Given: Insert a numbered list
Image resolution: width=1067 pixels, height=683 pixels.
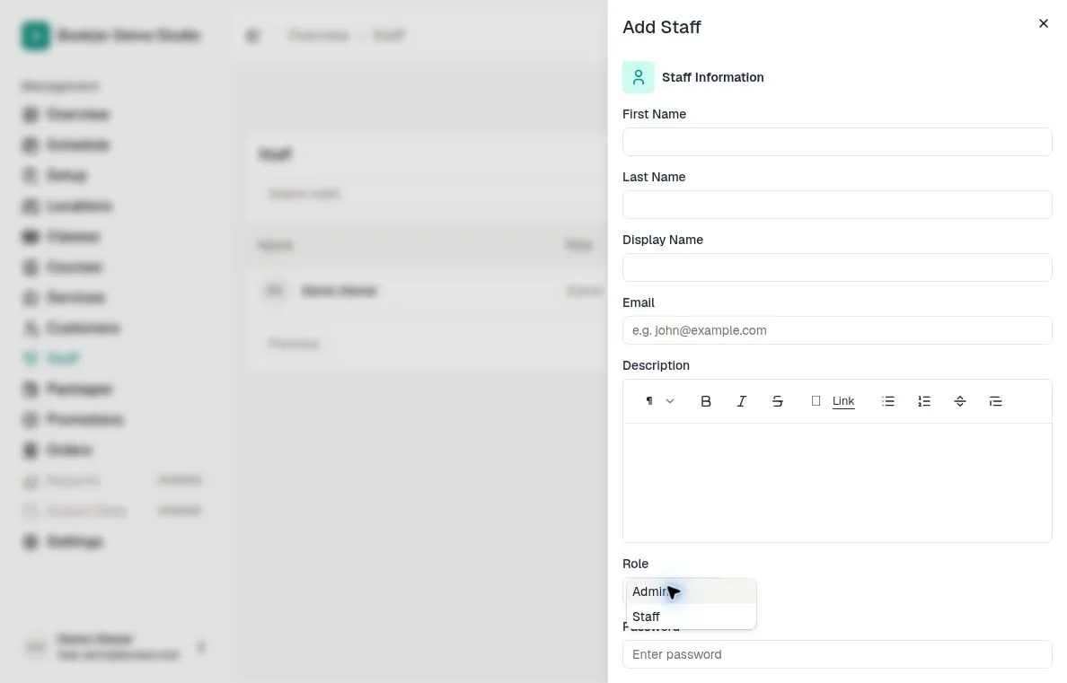Looking at the screenshot, I should point(924,401).
